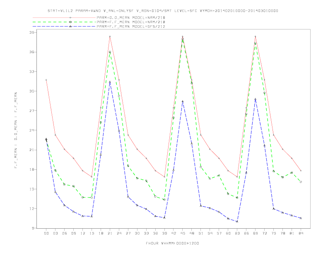Click the vertical y-axis label F.F_MEAN | O.O_MEAN
Image resolution: width=328 pixels, height=254 pixels.
point(16,130)
